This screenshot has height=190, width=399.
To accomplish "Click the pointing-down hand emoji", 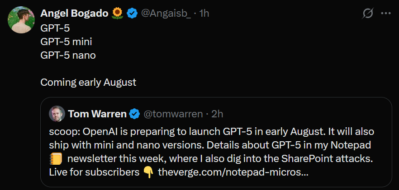I will point(148,172).
